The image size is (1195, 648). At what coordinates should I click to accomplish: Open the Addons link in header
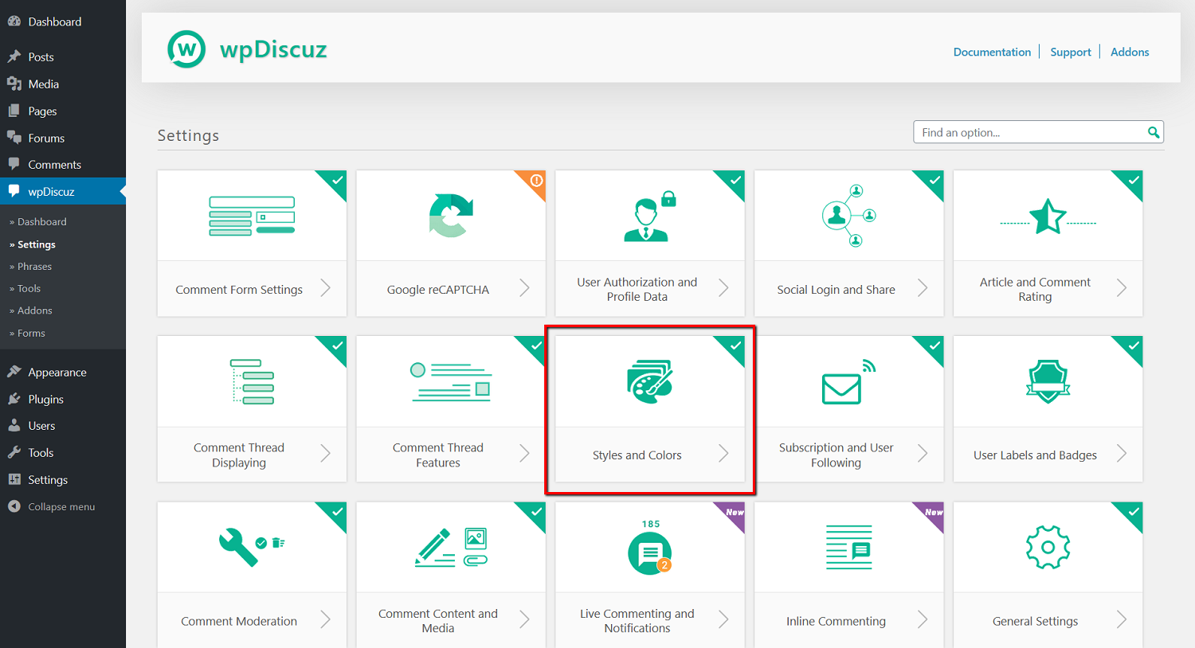[x=1130, y=52]
